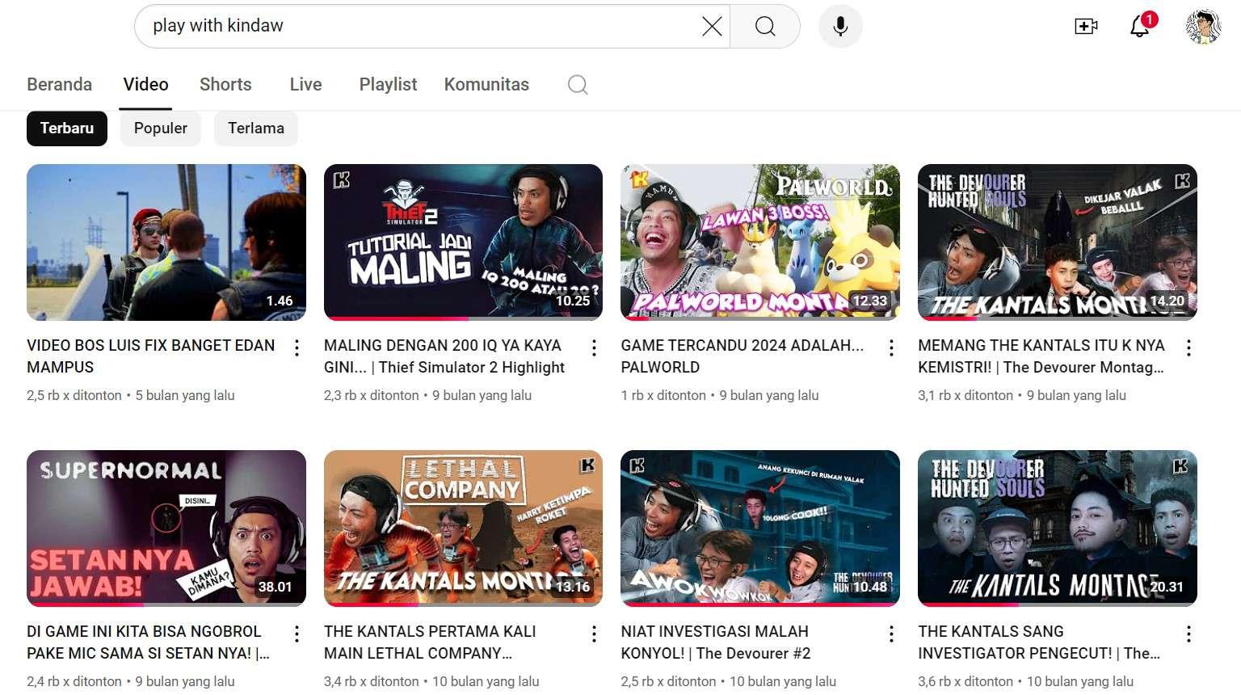Viewport: 1241px width, 695px height.
Task: Play the Lethal Company thumbnail
Action: pyautogui.click(x=463, y=529)
